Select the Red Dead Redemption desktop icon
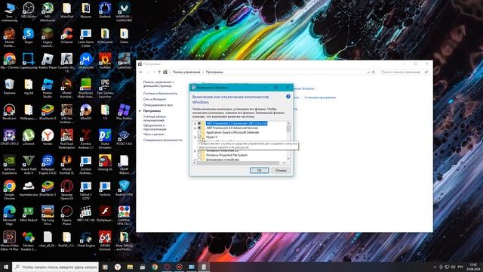Screen dimensions: 483x272 pyautogui.click(x=66, y=139)
